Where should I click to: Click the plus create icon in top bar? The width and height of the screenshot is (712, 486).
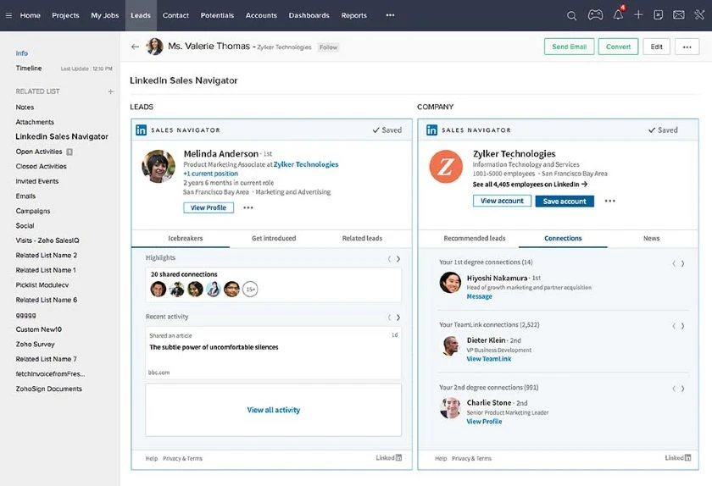638,15
